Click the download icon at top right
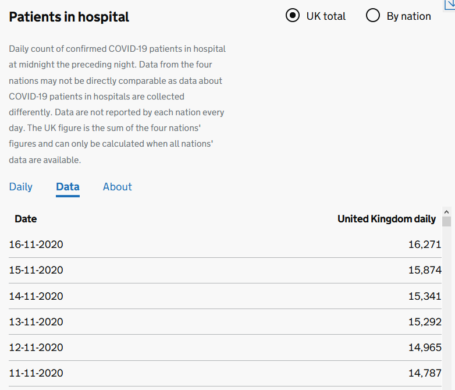The image size is (455, 390). (x=450, y=5)
